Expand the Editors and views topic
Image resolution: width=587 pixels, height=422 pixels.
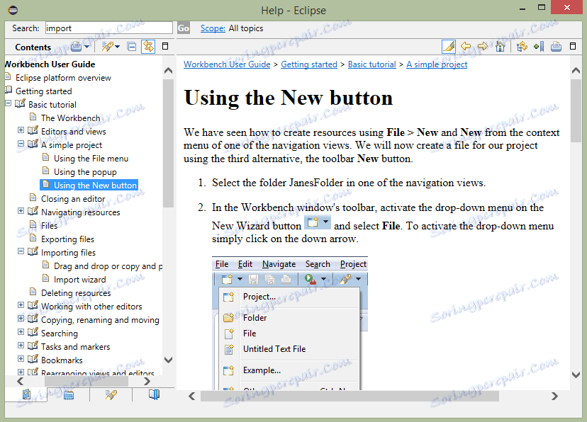click(21, 131)
